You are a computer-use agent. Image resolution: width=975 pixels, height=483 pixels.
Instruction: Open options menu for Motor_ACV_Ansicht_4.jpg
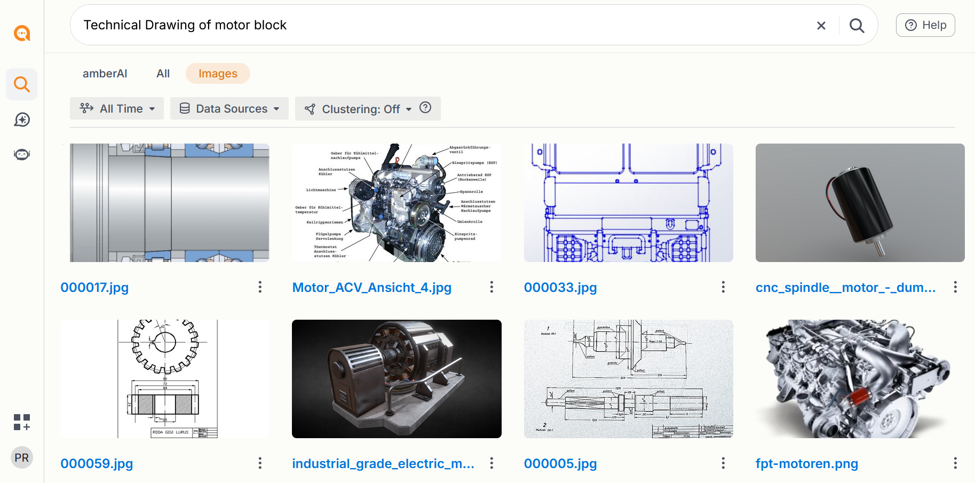pos(492,287)
